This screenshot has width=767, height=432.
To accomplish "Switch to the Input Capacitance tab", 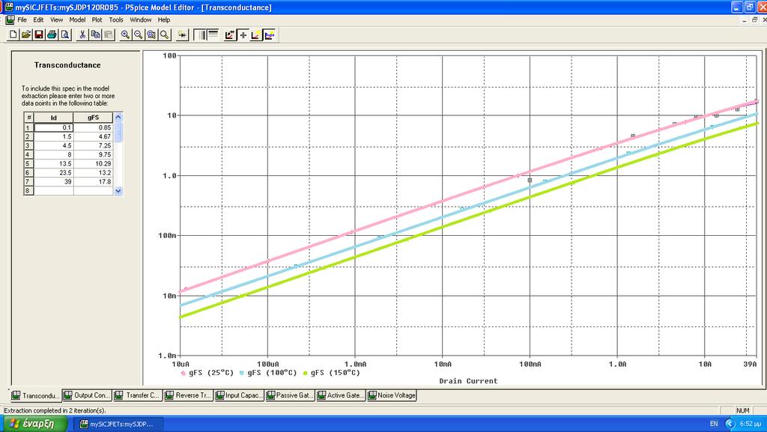I will 239,395.
